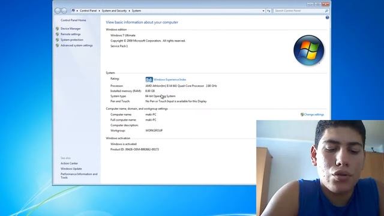
Task: Open Device Manager link
Action: [71, 29]
